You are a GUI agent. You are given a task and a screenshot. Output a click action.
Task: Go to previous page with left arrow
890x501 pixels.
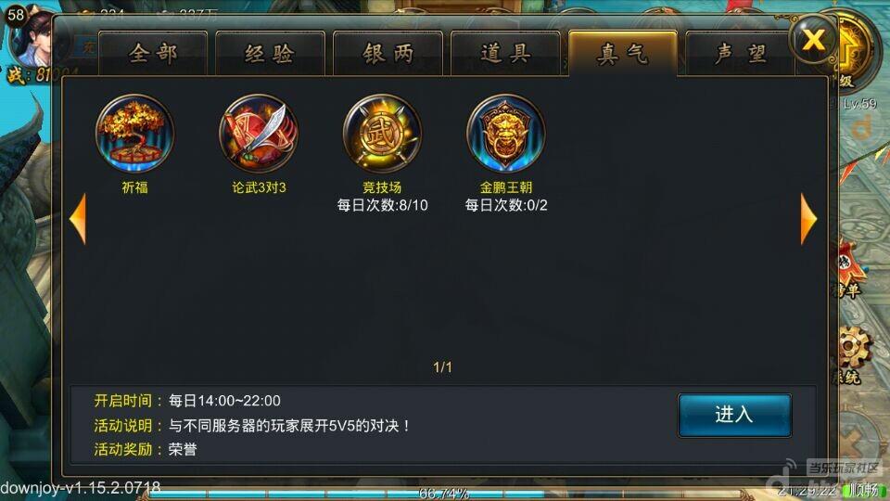(x=78, y=219)
